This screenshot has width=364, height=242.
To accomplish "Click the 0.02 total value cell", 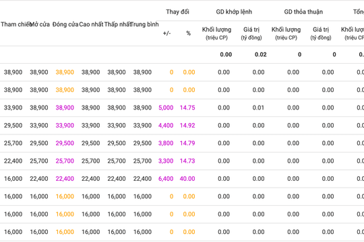I will pyautogui.click(x=260, y=54).
